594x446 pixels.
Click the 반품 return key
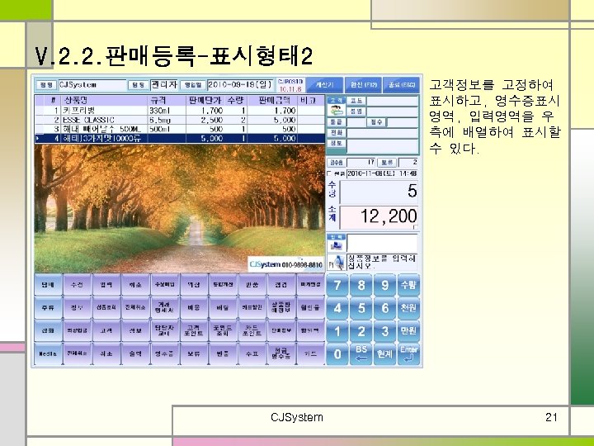pos(223,353)
